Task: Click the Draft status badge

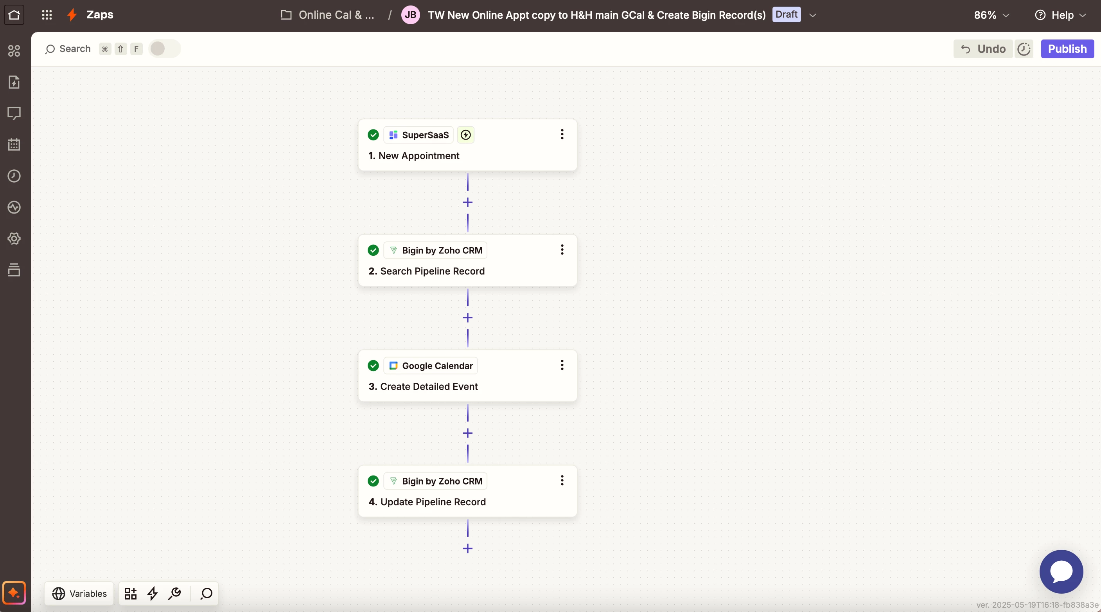Action: coord(787,14)
